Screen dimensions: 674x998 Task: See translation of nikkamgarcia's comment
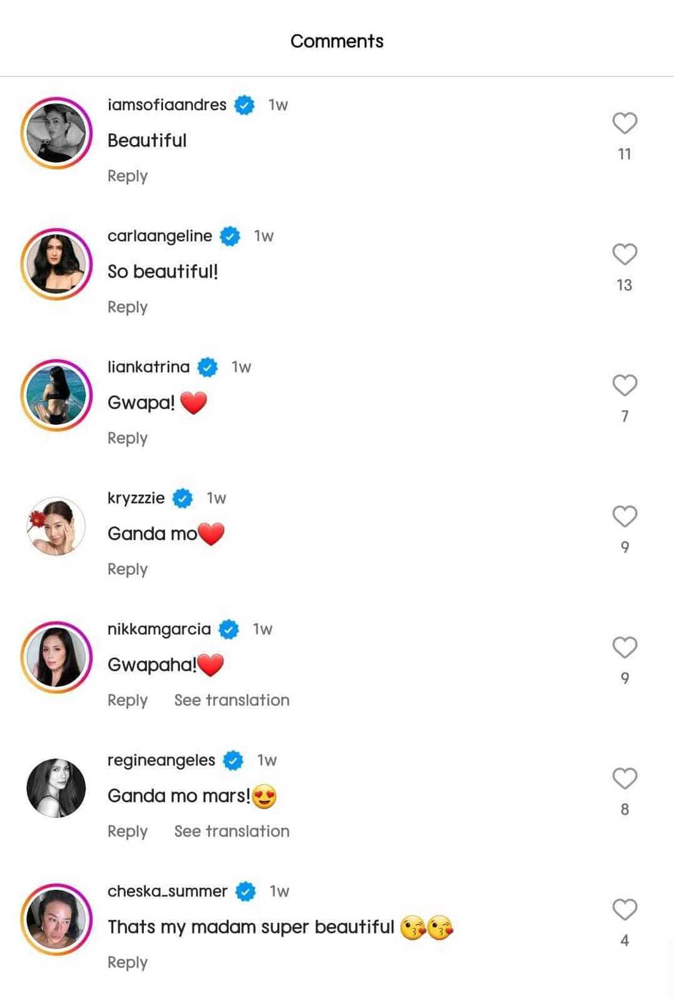coord(232,701)
